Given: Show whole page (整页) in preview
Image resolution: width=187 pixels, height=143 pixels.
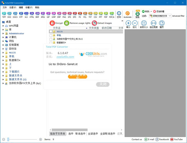Looking at the screenshot, I should point(162,24).
